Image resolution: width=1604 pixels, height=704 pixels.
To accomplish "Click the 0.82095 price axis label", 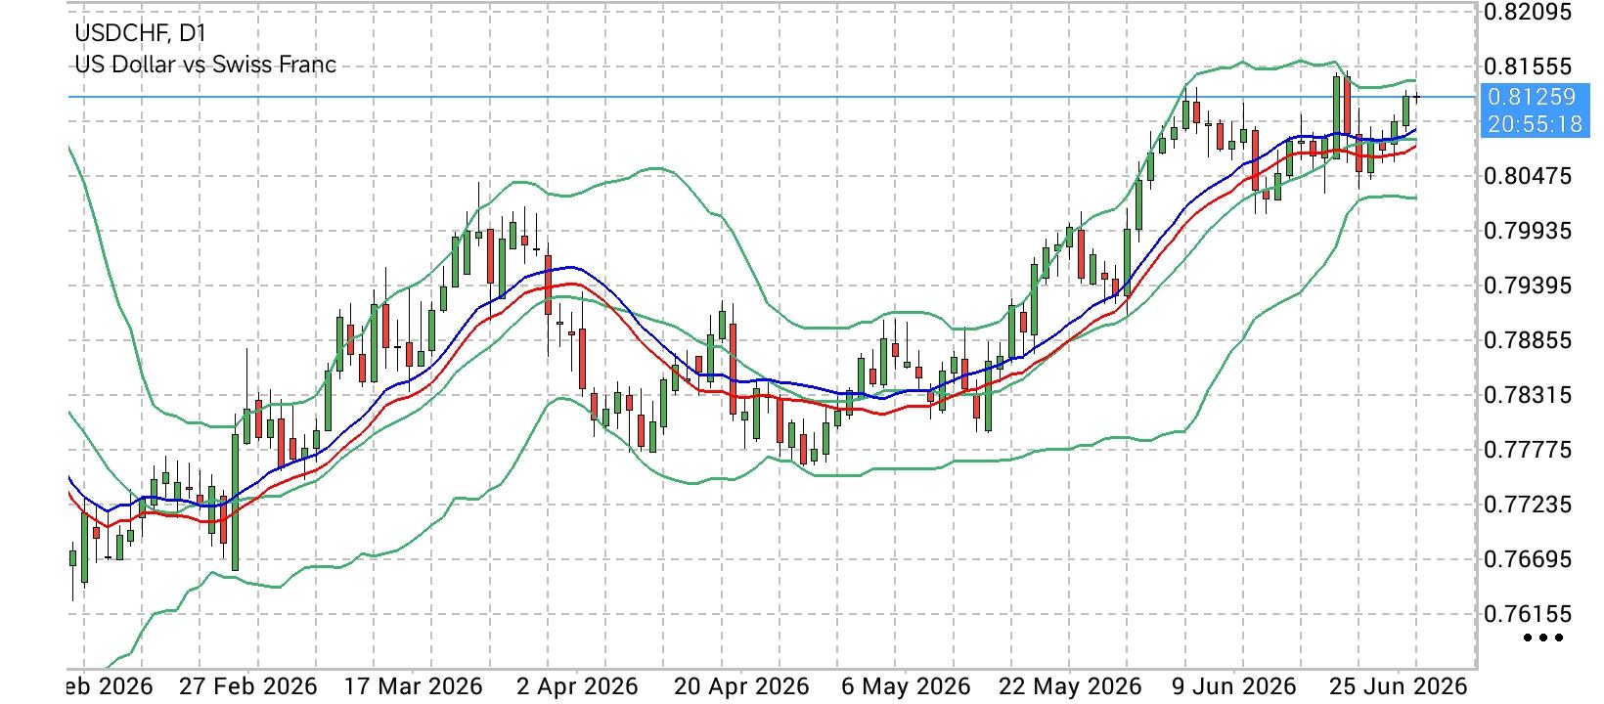I will tap(1528, 12).
